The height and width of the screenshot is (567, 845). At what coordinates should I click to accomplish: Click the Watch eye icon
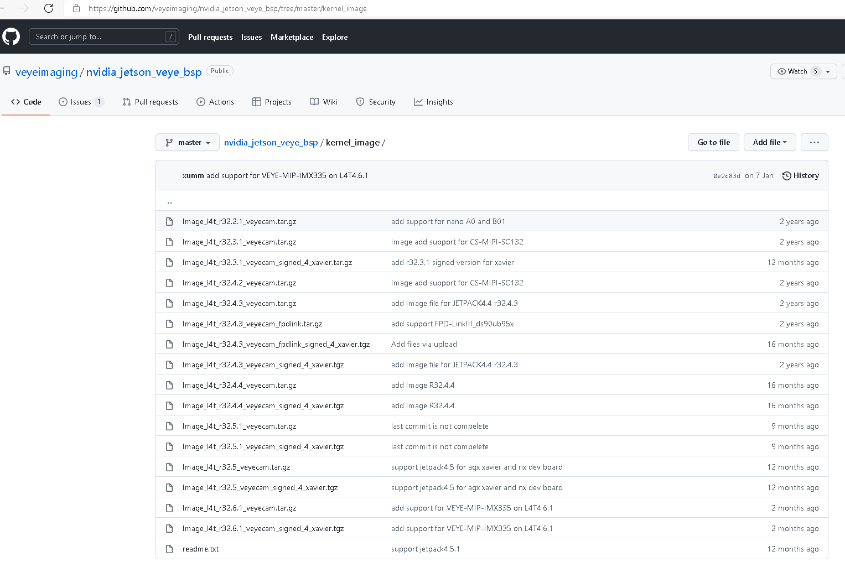tap(782, 71)
